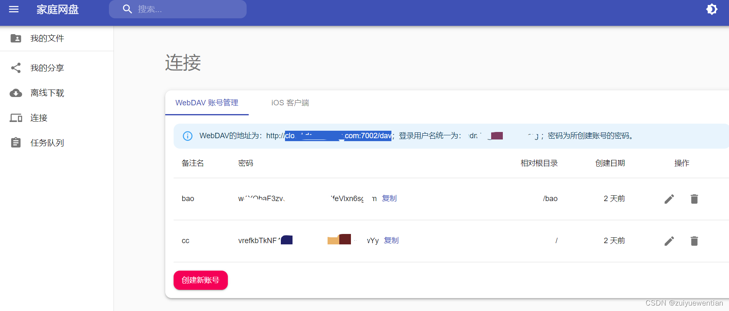Click the 家庭网盘 site title
The image size is (729, 311).
(x=58, y=9)
